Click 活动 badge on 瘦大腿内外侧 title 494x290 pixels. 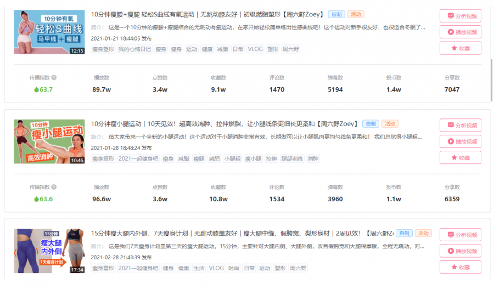pos(423,234)
